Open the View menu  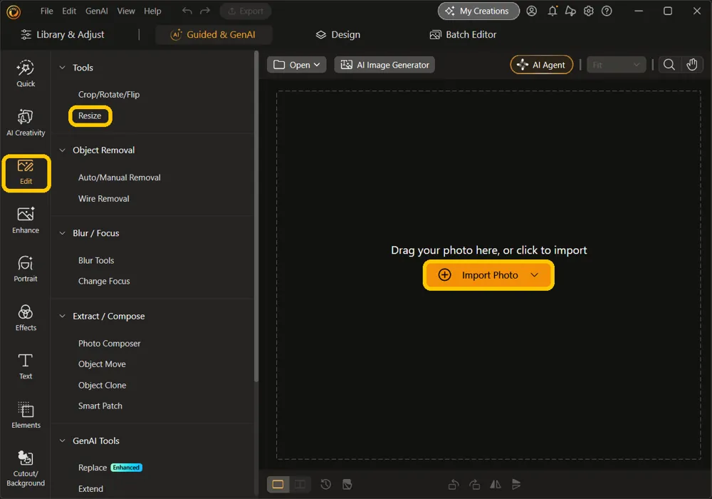[x=126, y=11]
